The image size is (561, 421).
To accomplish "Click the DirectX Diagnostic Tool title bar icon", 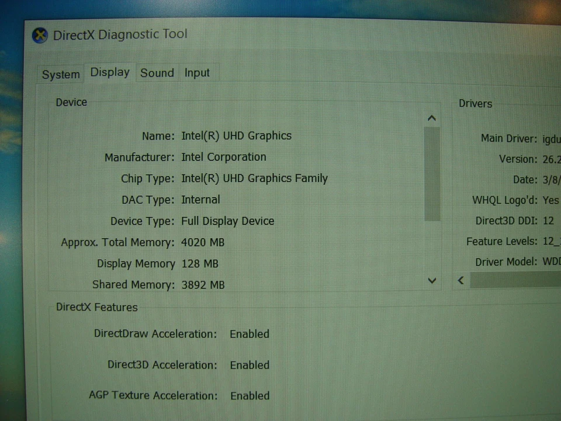I will pyautogui.click(x=40, y=35).
